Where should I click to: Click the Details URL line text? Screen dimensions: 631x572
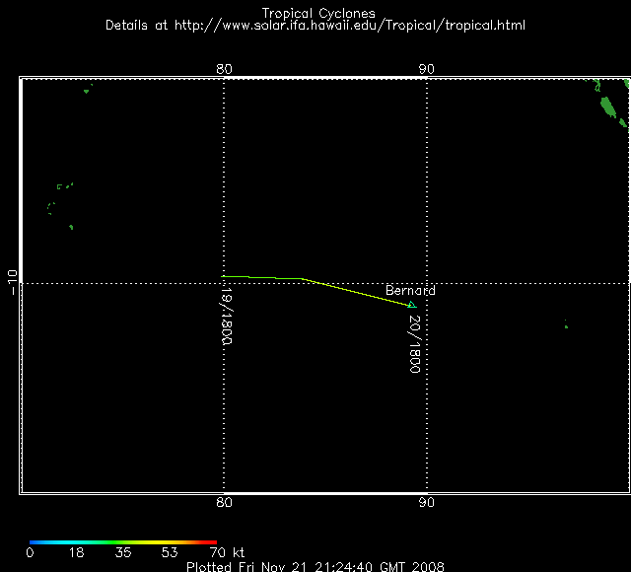pyautogui.click(x=315, y=26)
